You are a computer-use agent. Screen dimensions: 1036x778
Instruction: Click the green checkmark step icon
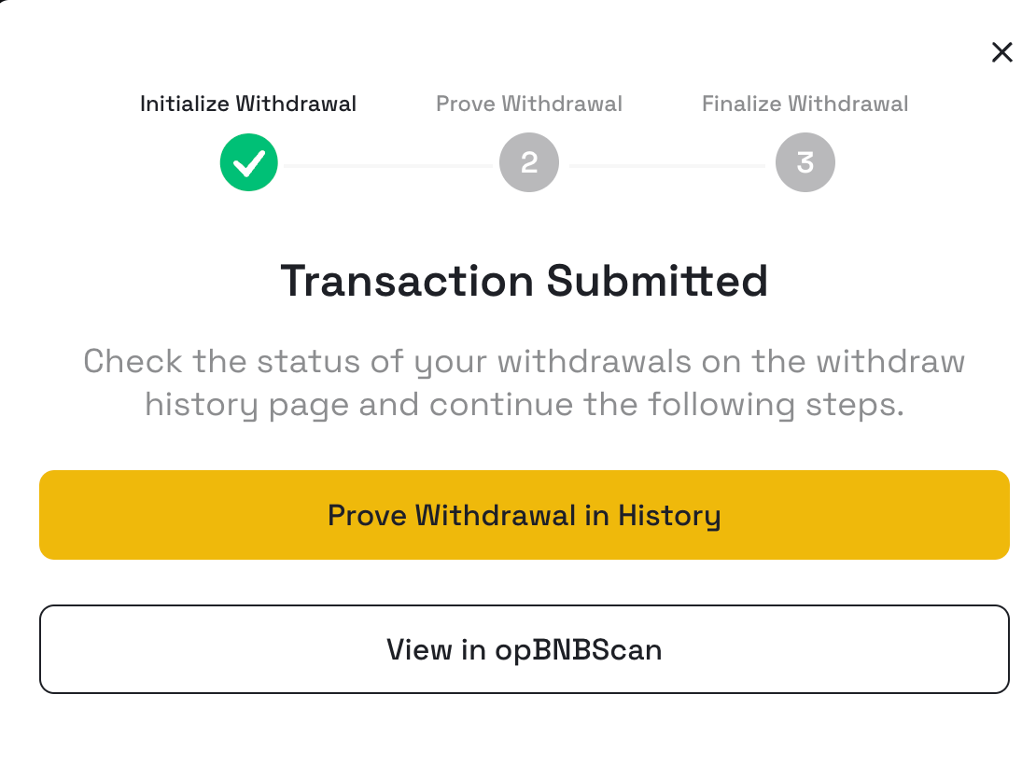pos(249,162)
